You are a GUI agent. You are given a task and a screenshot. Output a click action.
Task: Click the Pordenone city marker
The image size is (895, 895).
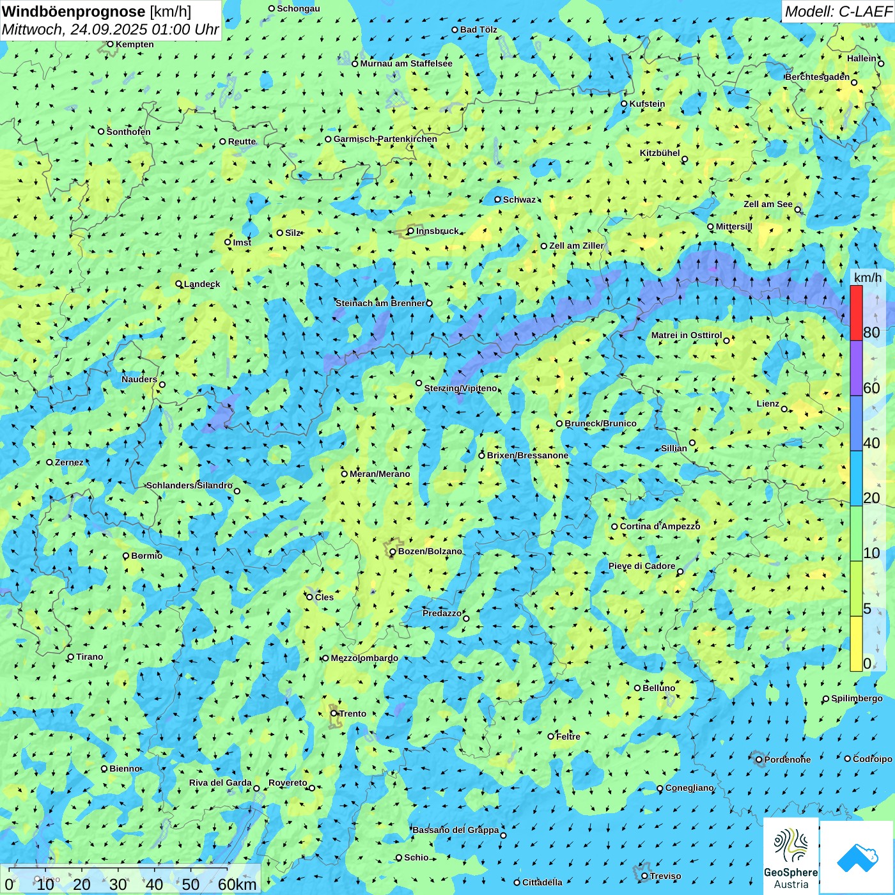click(x=759, y=759)
